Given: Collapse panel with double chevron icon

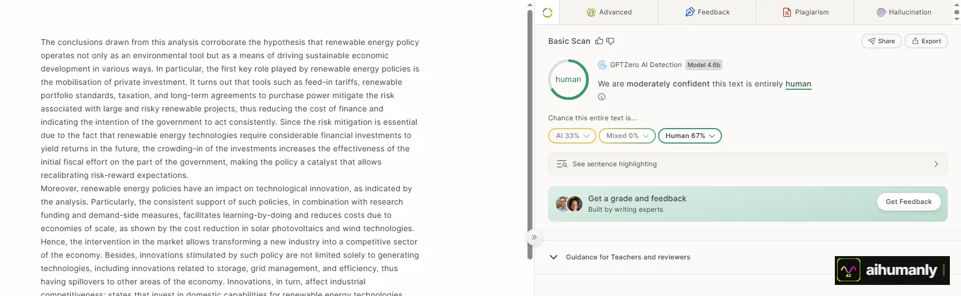Looking at the screenshot, I should point(534,237).
